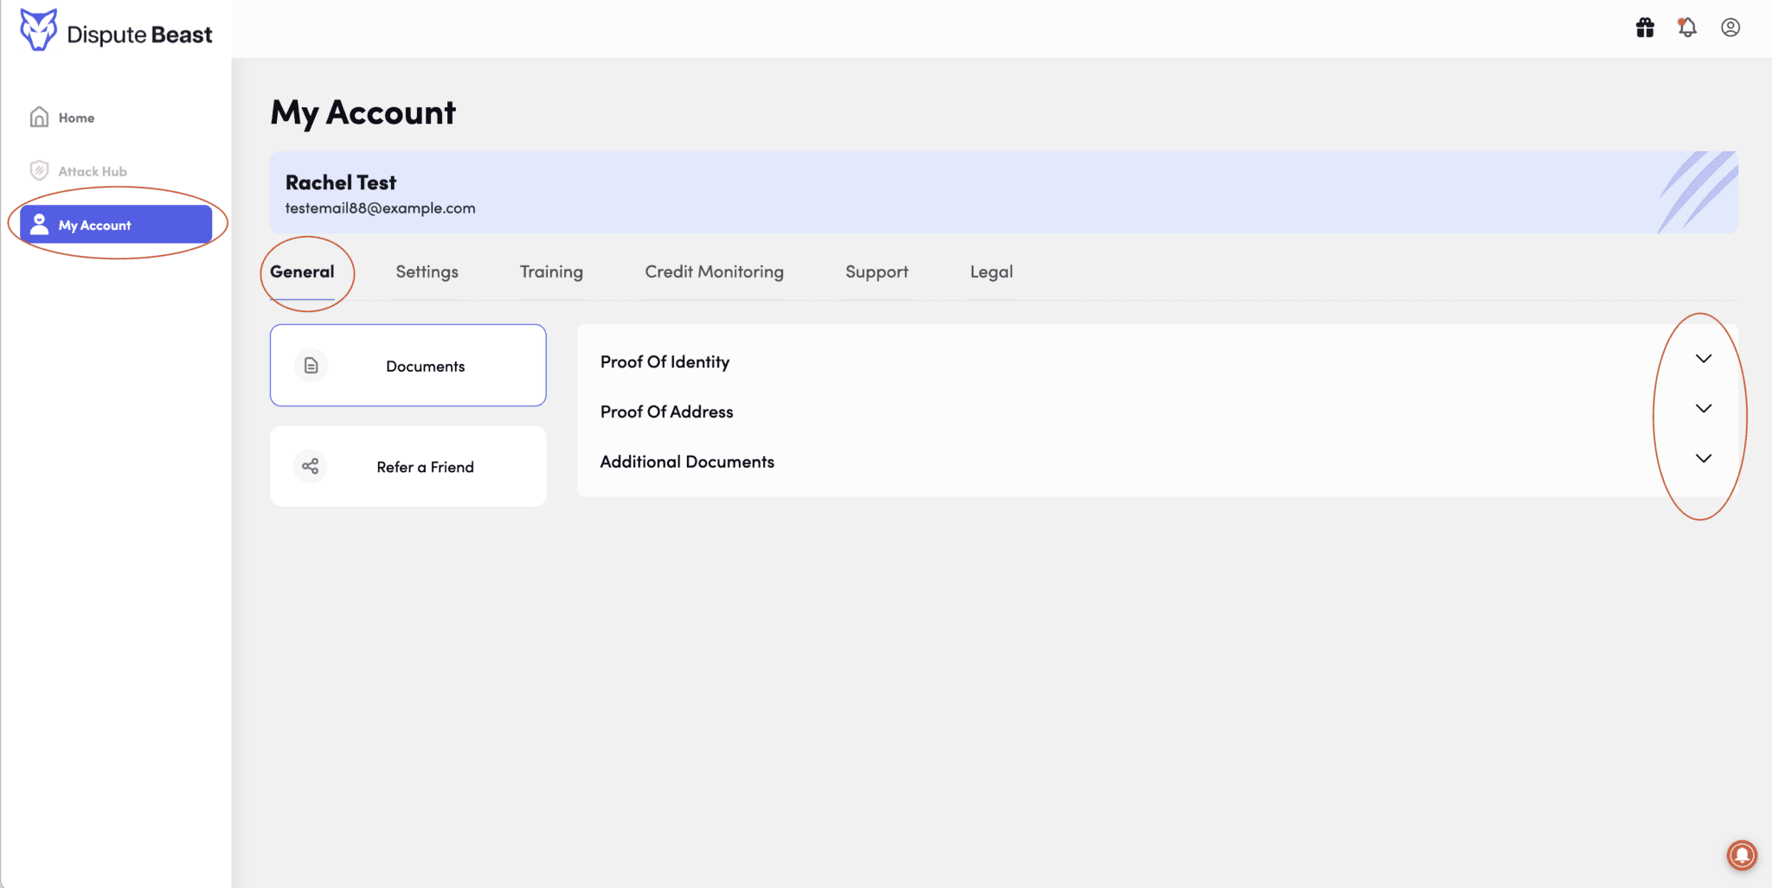1772x888 pixels.
Task: Expand the Proof Of Identity section
Action: point(1703,358)
